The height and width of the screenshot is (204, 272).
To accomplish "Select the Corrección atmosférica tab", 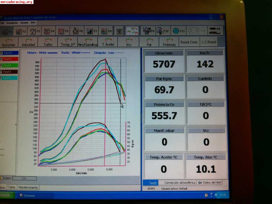I will pyautogui.click(x=180, y=183).
